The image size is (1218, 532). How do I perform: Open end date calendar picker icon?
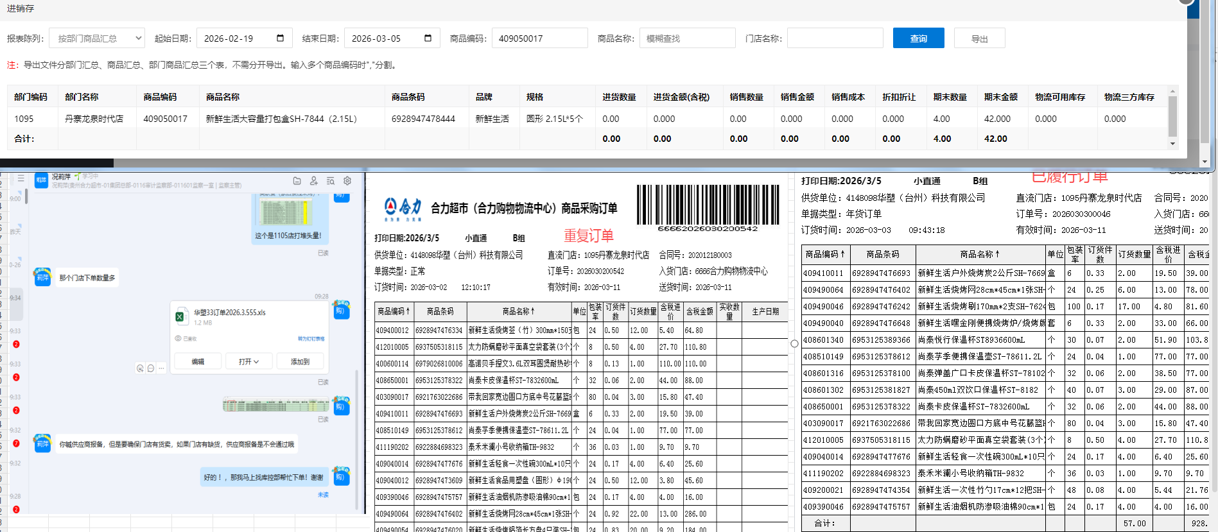click(x=428, y=38)
